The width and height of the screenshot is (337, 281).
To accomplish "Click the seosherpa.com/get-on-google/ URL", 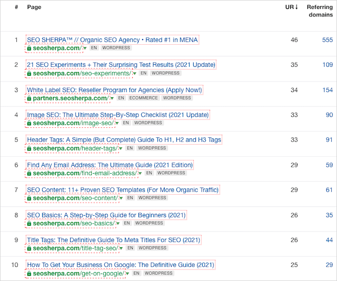I will point(78,274).
